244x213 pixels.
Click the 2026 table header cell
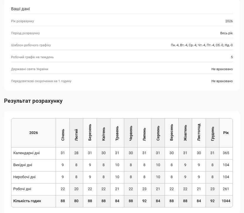point(33,133)
